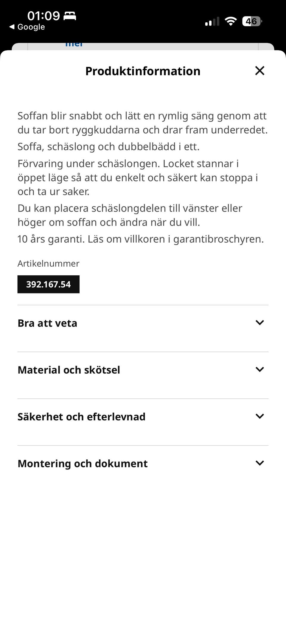The image size is (286, 620).
Task: Tap the cellular signal strength icon
Action: (x=212, y=21)
